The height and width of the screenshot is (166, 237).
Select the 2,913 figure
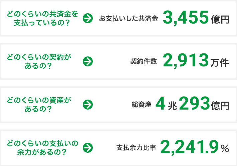186,61
